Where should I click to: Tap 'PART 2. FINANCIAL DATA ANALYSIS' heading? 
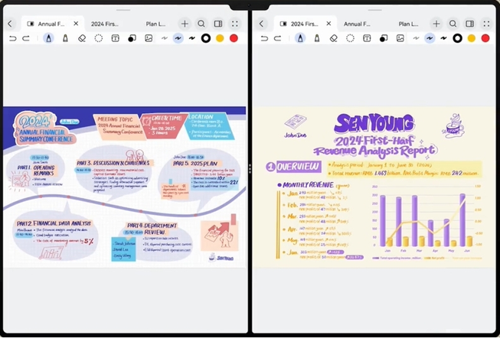point(54,223)
